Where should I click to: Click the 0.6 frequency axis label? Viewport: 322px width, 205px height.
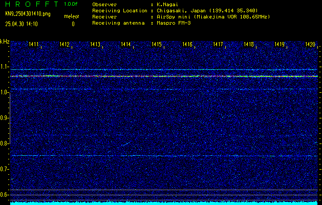[5, 195]
